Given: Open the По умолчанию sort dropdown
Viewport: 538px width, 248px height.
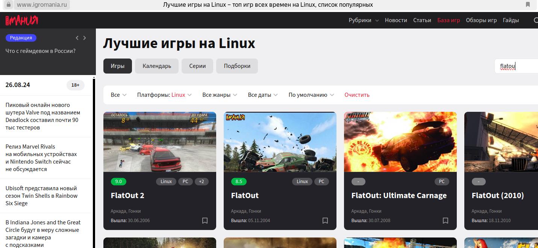Looking at the screenshot, I should click(311, 95).
